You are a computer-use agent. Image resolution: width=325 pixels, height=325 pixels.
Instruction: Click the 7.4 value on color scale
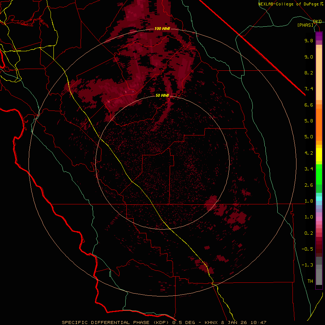click(x=309, y=89)
